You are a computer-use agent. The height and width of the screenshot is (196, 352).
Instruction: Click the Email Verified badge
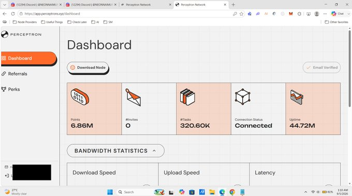pos(321,68)
